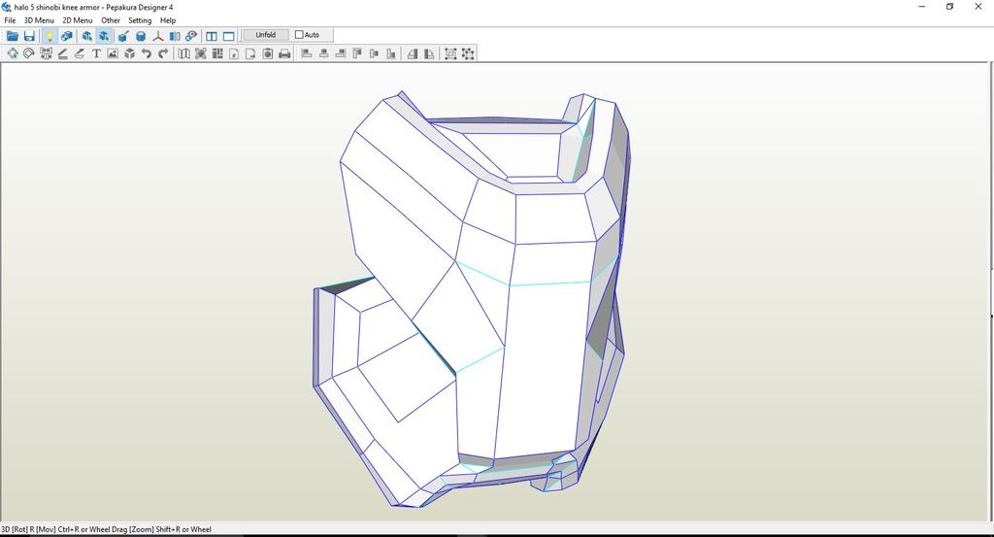The width and height of the screenshot is (994, 537).
Task: Click the first blue cube with cursor icon
Action: tap(86, 36)
